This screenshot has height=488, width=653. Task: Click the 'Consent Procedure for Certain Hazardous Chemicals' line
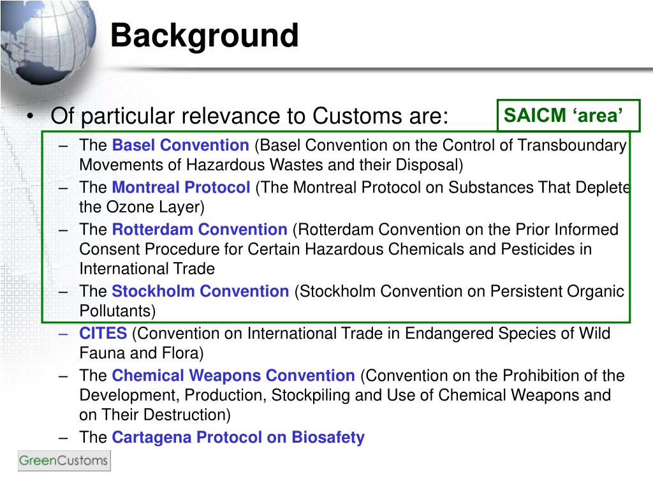pyautogui.click(x=335, y=249)
